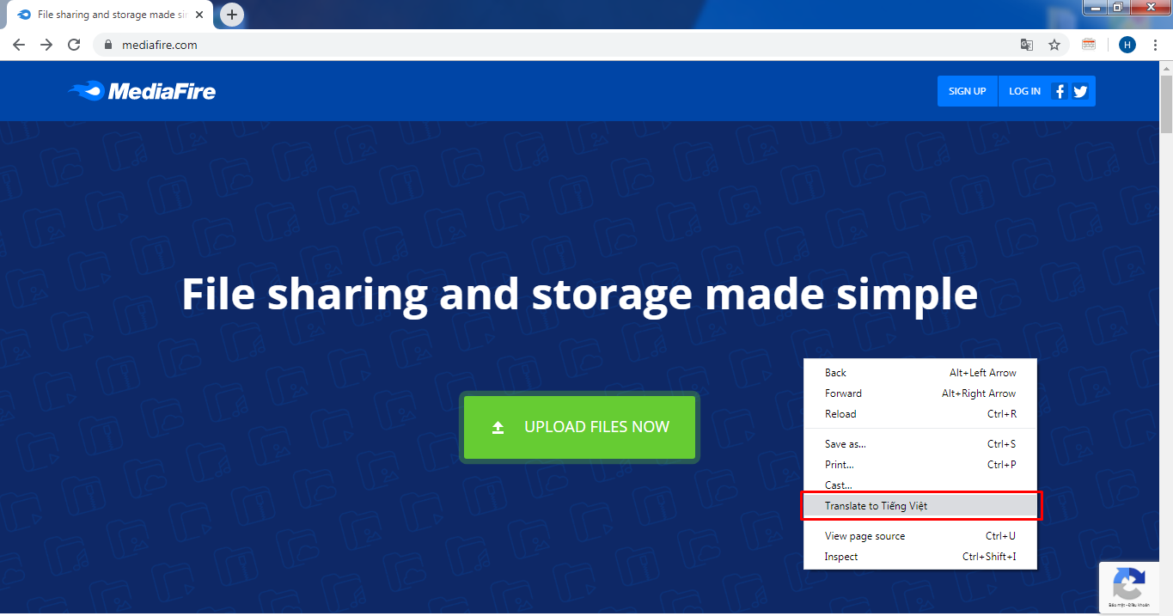Open a new tab with plus button

tap(232, 15)
